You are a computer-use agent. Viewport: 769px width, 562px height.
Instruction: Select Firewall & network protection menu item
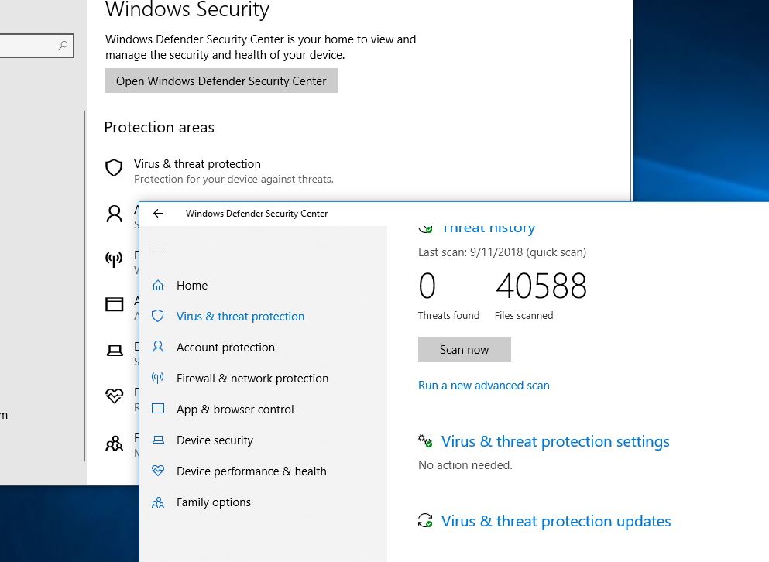click(252, 379)
